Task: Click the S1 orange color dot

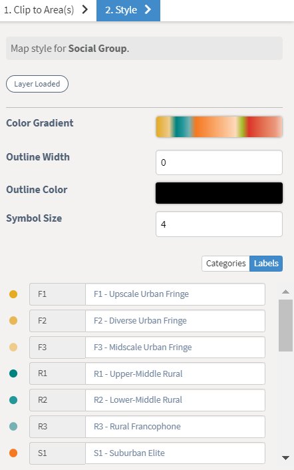Action: point(13,453)
